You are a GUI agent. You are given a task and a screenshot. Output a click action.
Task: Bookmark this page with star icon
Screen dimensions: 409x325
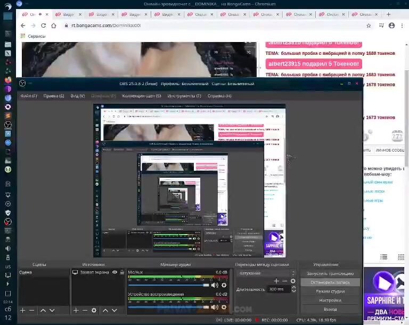coord(369,25)
